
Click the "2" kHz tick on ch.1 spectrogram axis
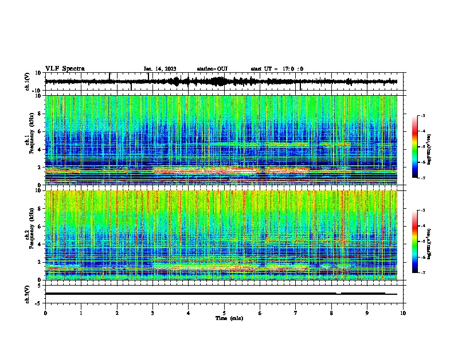click(x=40, y=167)
